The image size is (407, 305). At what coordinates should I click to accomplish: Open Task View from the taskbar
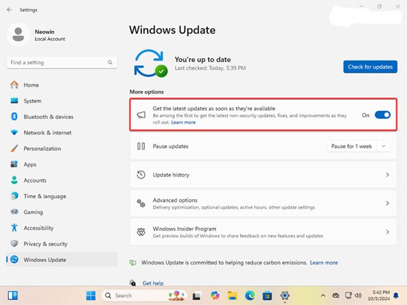198,295
